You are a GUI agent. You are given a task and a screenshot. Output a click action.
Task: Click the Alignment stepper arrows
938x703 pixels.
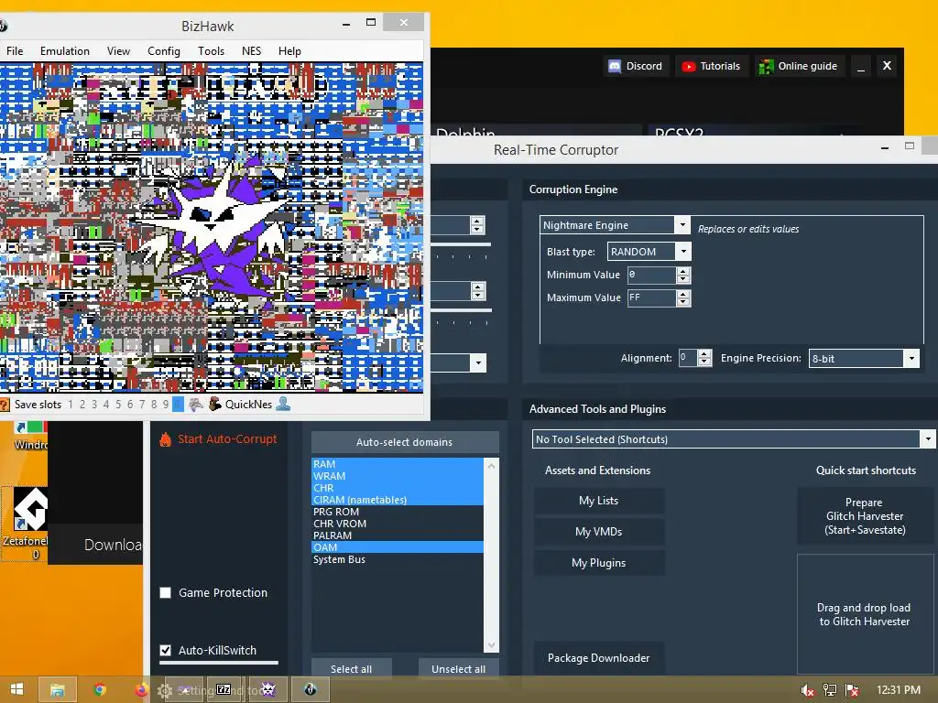(x=704, y=358)
